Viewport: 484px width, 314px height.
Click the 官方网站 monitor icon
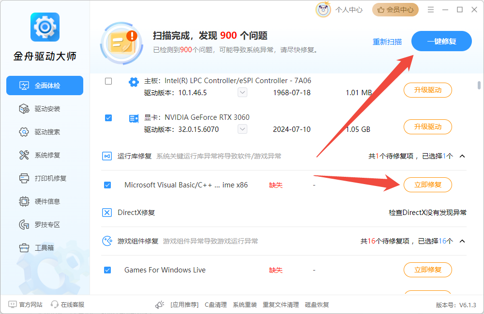pyautogui.click(x=13, y=304)
